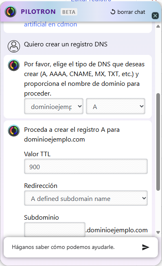Click the bot avatar beside DNS type message
Image resolution: width=162 pixels, height=266 pixels.
14,65
